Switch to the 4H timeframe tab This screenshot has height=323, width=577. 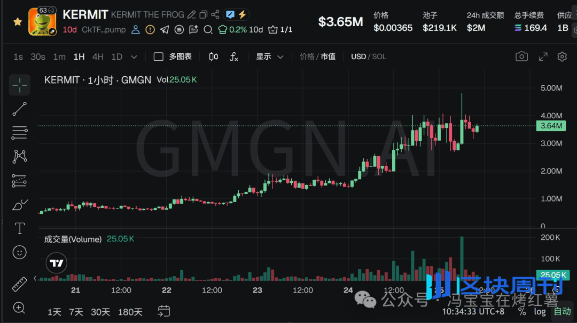pos(98,56)
